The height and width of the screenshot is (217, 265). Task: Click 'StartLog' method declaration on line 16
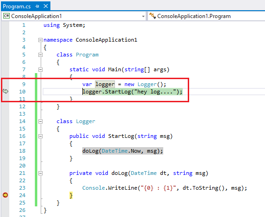[121, 136]
